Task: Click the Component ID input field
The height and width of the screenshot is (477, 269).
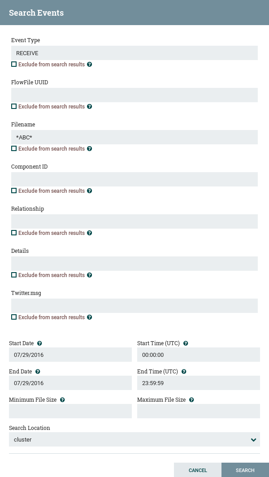Action: coord(134,179)
